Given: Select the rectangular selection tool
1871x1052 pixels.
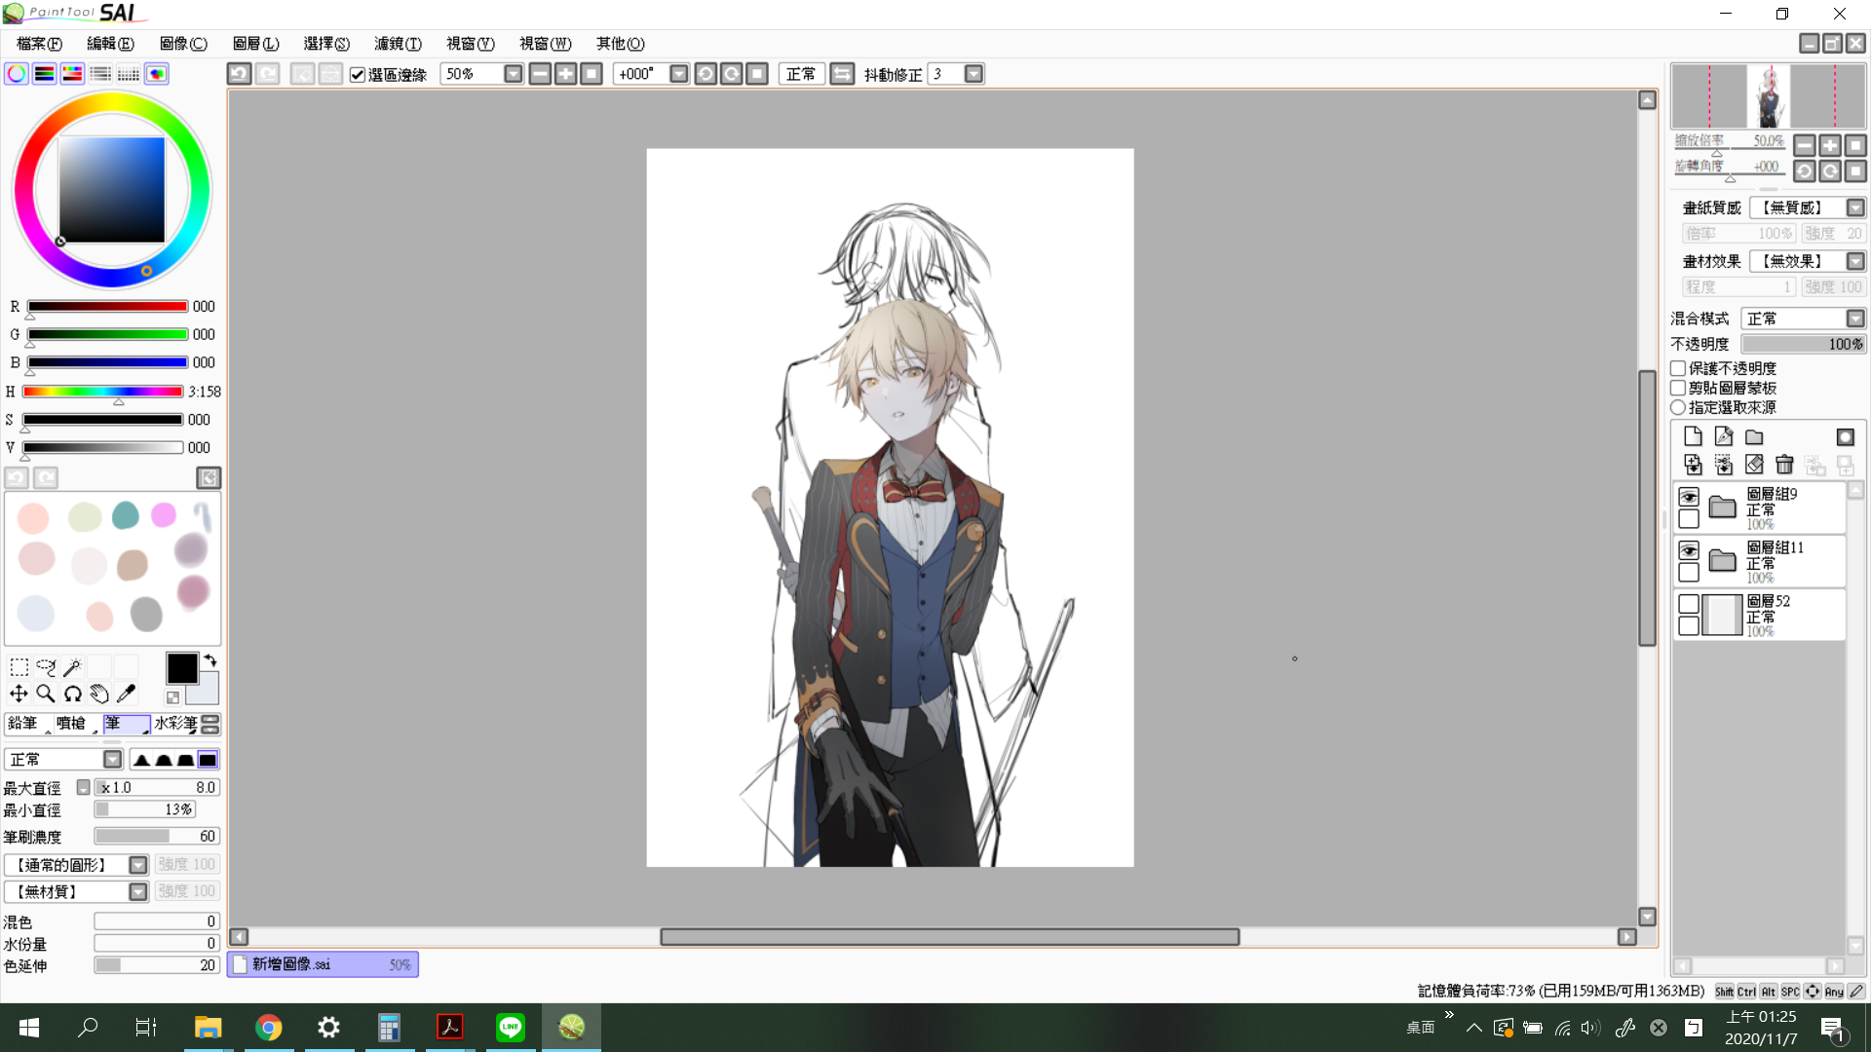Looking at the screenshot, I should point(19,667).
